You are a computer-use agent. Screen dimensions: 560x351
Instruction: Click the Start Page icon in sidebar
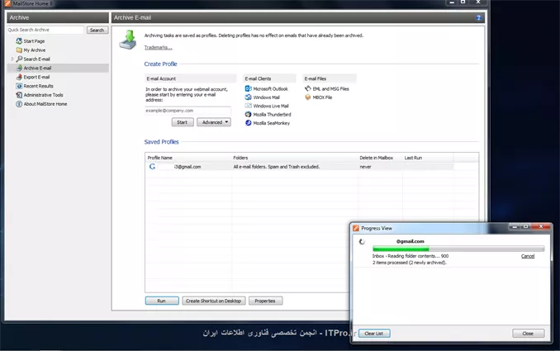(19, 41)
